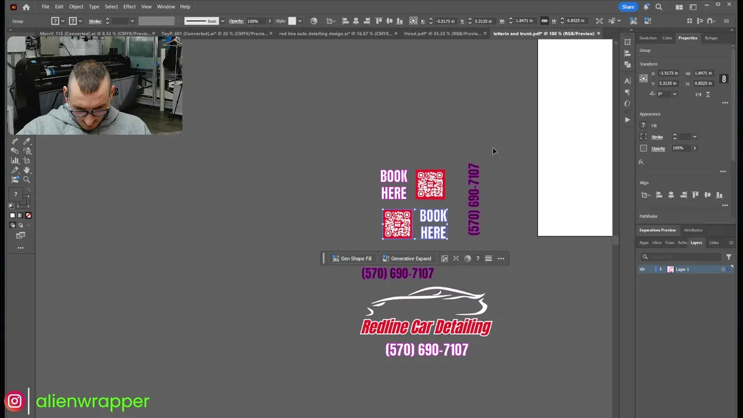Open Arrange Documents icon in title bar
The width and height of the screenshot is (743, 418).
coord(679,7)
